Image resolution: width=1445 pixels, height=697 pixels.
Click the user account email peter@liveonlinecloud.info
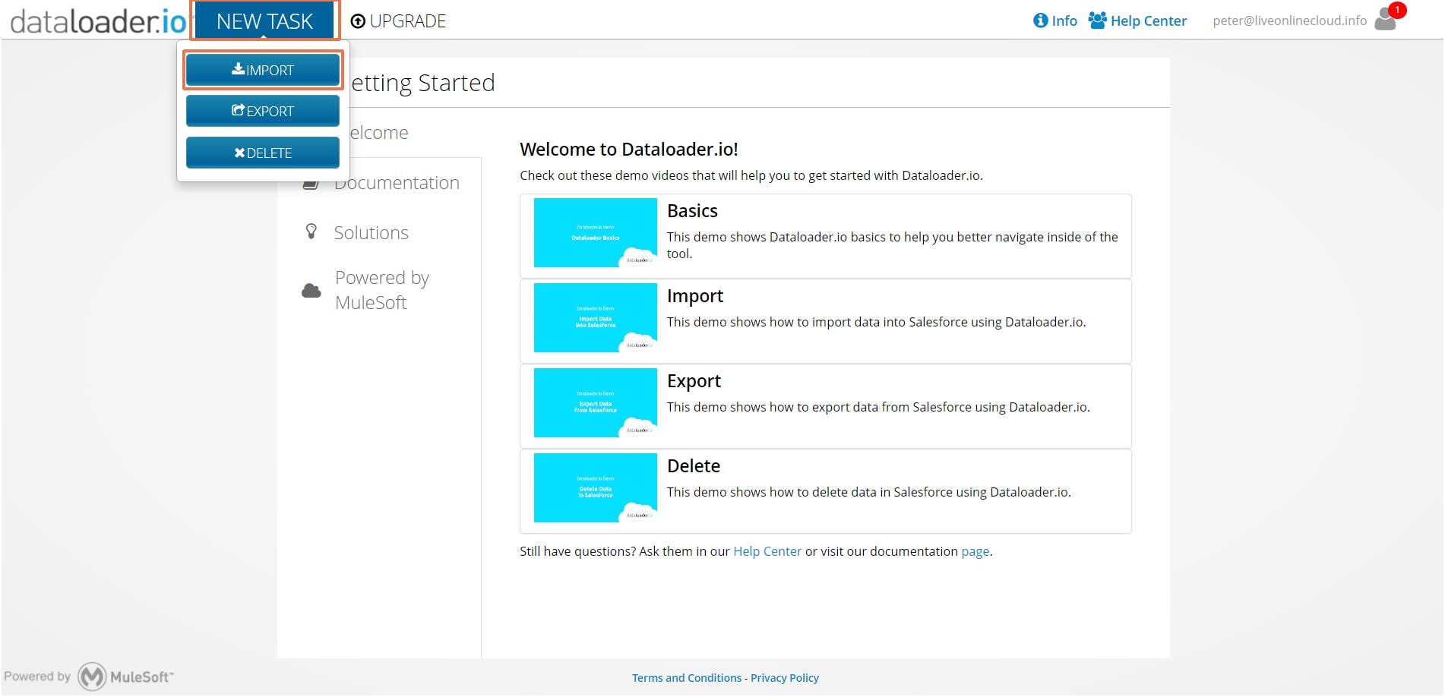1289,20
